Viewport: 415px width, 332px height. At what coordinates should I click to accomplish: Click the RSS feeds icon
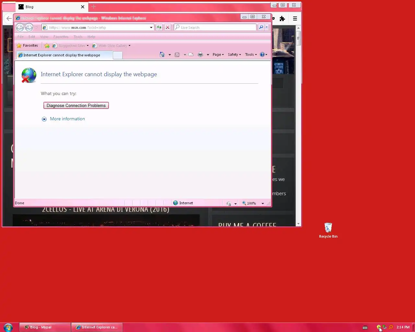177,55
